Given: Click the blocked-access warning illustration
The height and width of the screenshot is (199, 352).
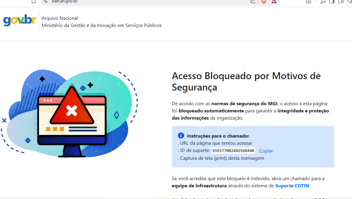Looking at the screenshot, I should pyautogui.click(x=71, y=114).
